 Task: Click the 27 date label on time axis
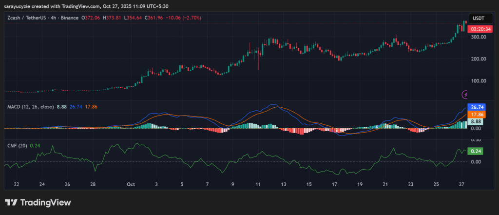[x=461, y=185]
